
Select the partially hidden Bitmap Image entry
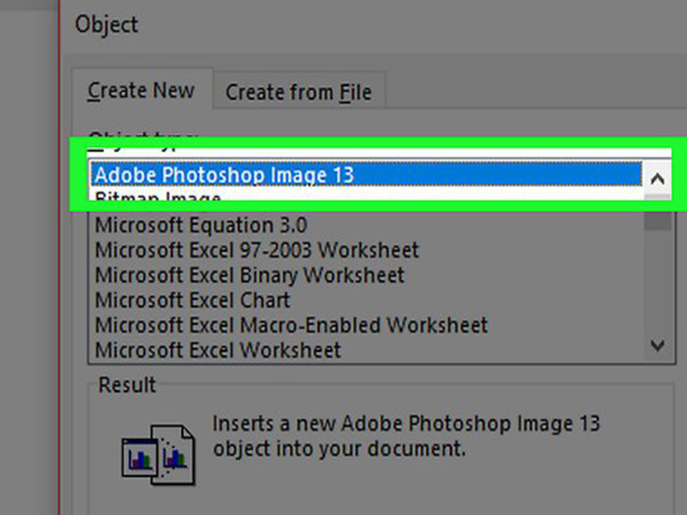click(x=158, y=198)
